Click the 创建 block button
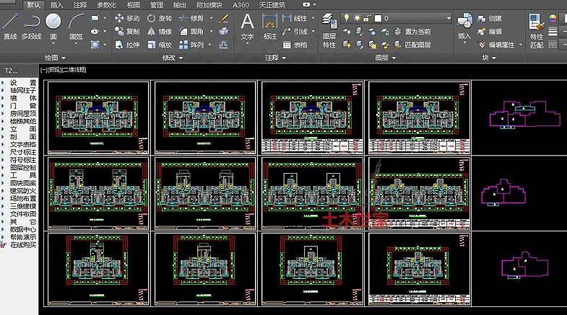This screenshot has width=567, height=315. coord(490,18)
